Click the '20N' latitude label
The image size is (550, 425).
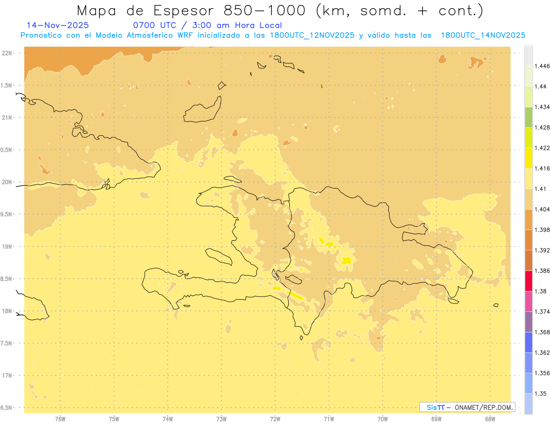[7, 182]
